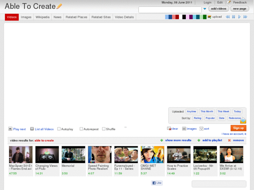Image resolution: width=254 pixels, height=190 pixels.
Task: Skip to the next video with fast-forward icon
Action: click(x=245, y=17)
